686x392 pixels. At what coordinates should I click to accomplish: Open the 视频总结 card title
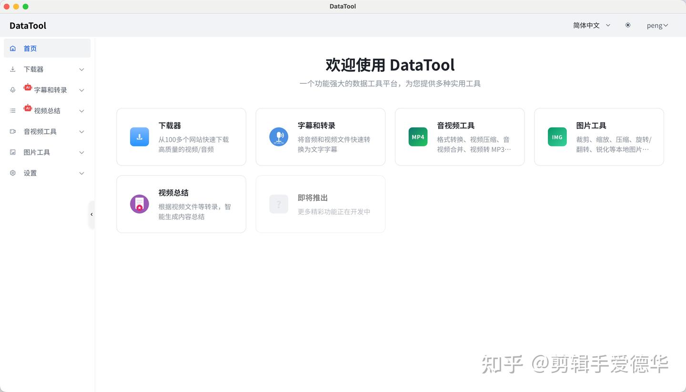point(173,193)
